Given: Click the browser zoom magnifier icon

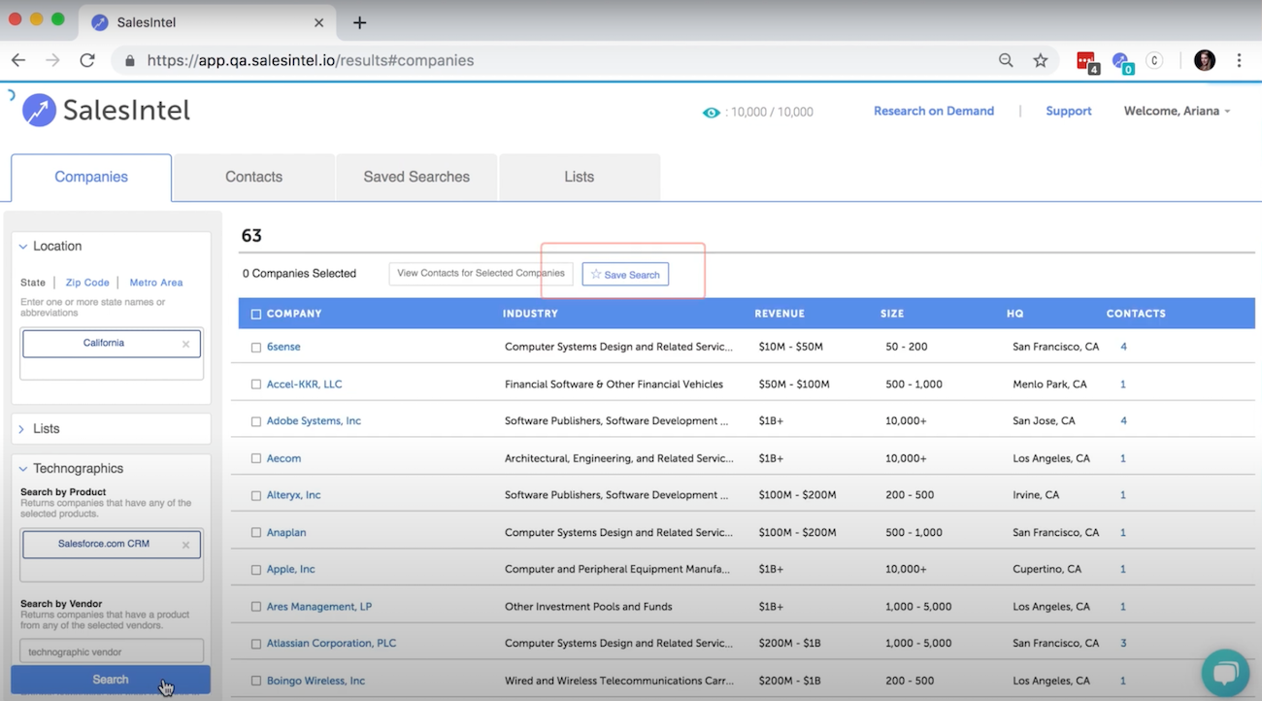Looking at the screenshot, I should click(x=1006, y=60).
